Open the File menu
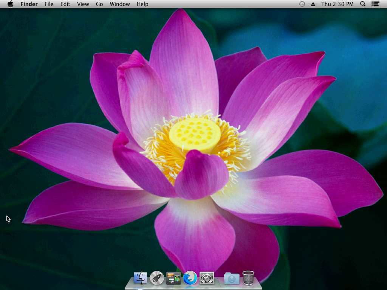The width and height of the screenshot is (387, 290). [49, 4]
